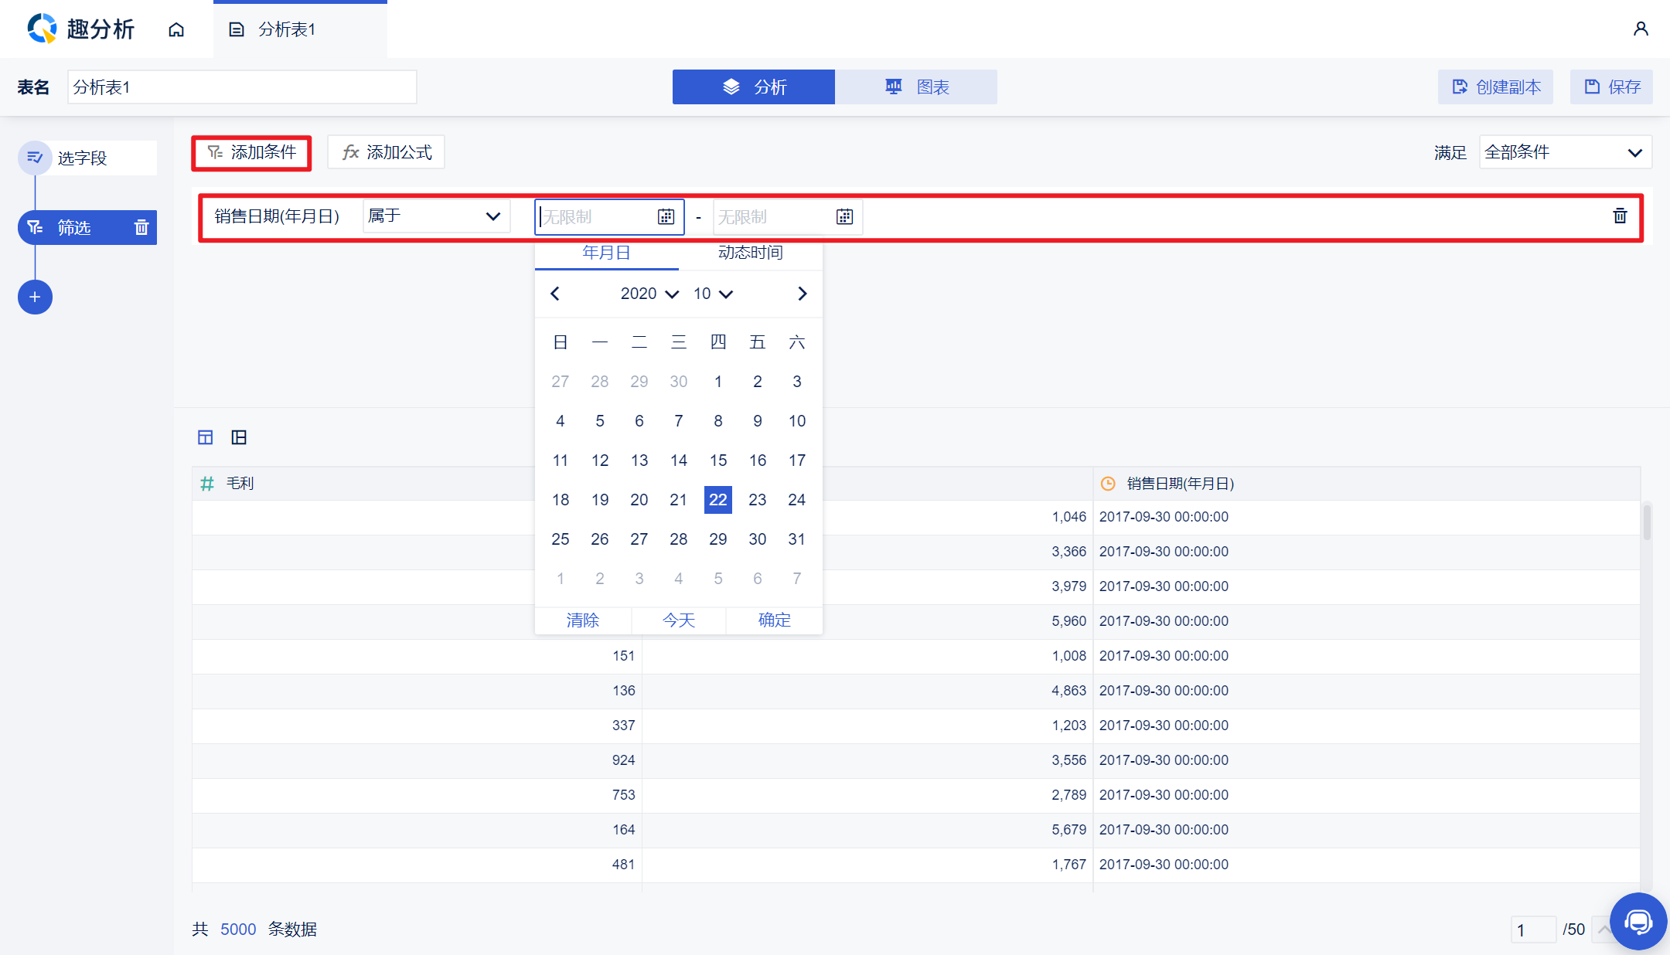
Task: Go to the previous month arrow
Action: pos(555,294)
